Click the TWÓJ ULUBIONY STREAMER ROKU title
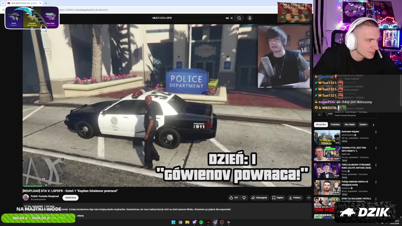This screenshot has height=226, width=402. (356, 166)
